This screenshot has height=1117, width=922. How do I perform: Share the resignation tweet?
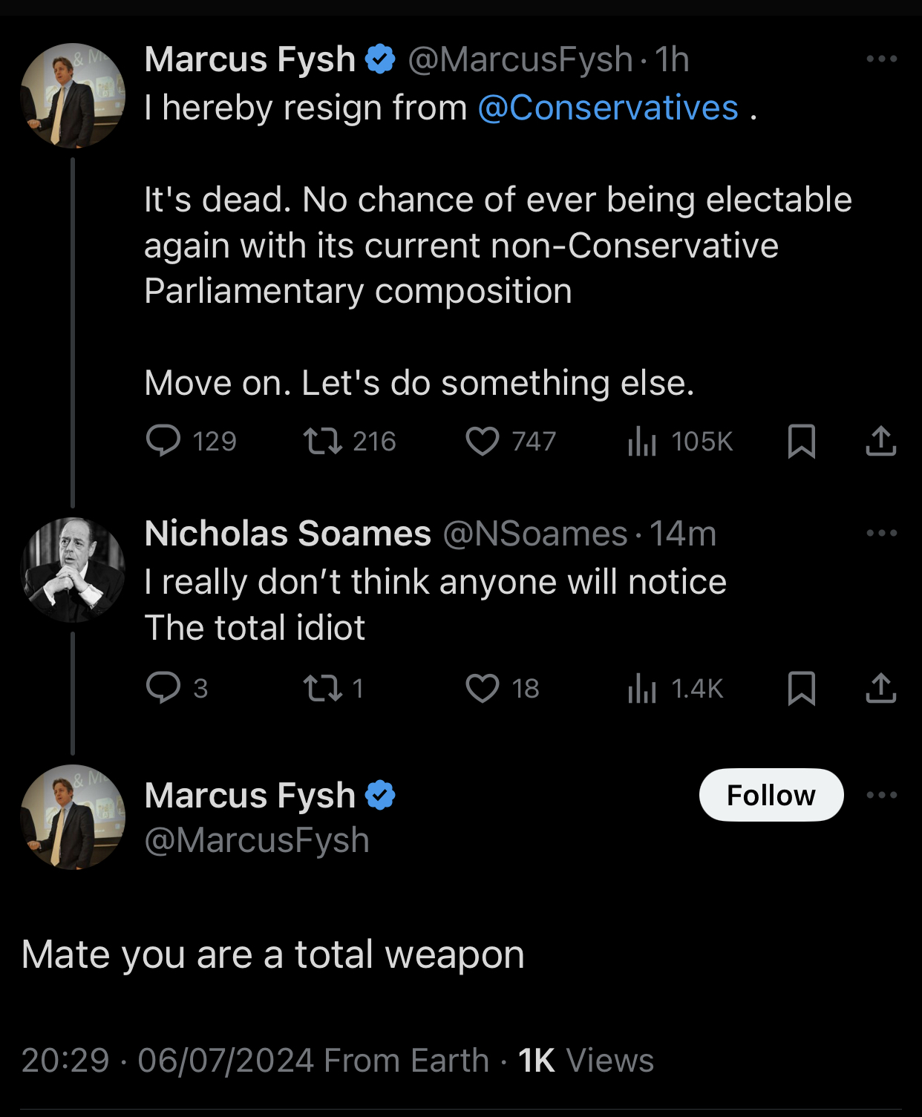(x=880, y=441)
